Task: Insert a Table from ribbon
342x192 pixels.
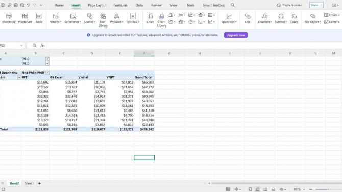Action: tap(39, 18)
